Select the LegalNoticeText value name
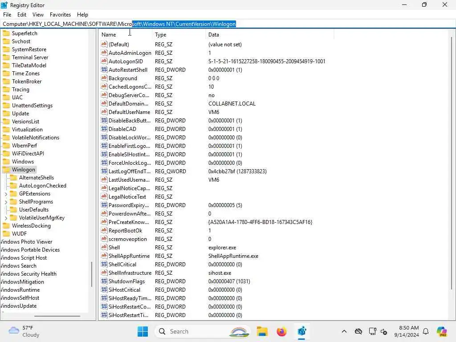This screenshot has height=342, width=456. 127,196
